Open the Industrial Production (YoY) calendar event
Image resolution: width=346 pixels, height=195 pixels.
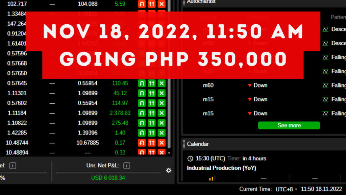pyautogui.click(x=222, y=168)
